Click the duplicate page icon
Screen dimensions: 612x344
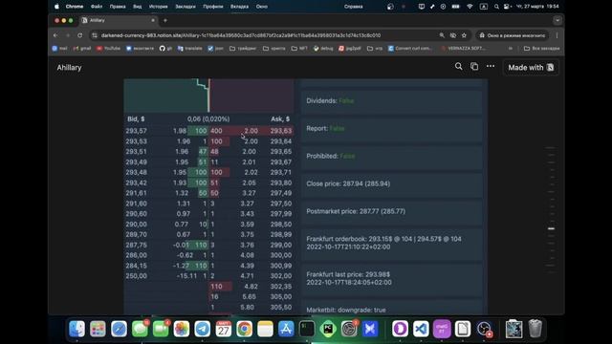point(474,67)
